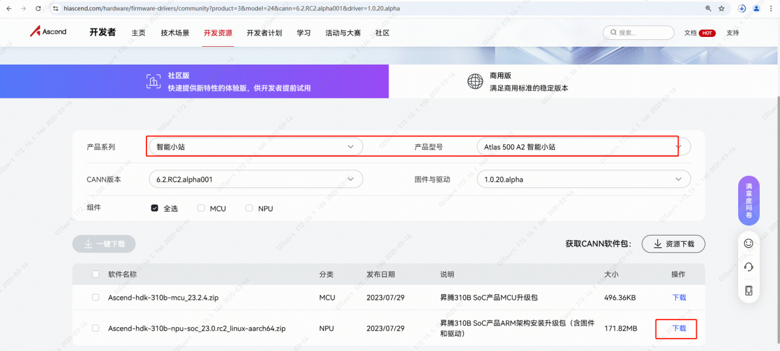Click the 开发者 header title
The height and width of the screenshot is (351, 780).
[x=102, y=32]
